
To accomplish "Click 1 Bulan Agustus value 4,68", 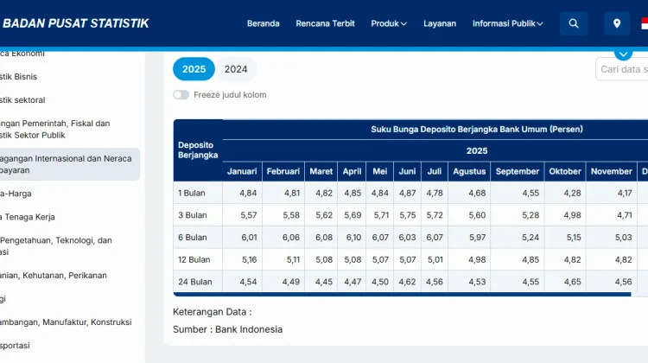I will coord(477,193).
